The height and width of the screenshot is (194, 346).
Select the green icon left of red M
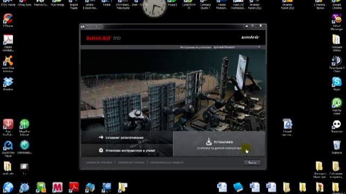pyautogui.click(x=41, y=188)
